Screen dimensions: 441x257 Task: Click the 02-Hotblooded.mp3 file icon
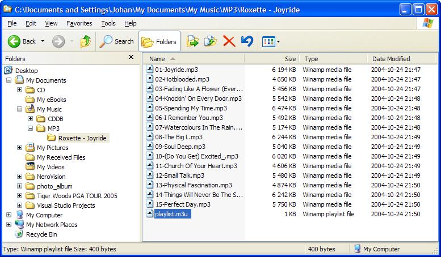click(150, 79)
